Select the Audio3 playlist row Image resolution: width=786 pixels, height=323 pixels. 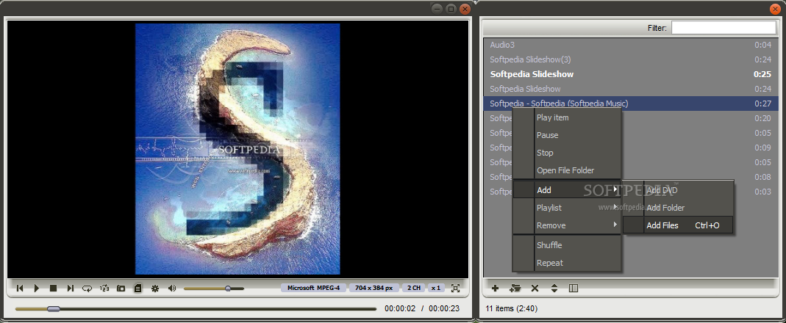[x=631, y=45]
